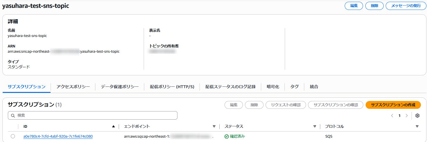Open the 統合 tab

pyautogui.click(x=314, y=87)
